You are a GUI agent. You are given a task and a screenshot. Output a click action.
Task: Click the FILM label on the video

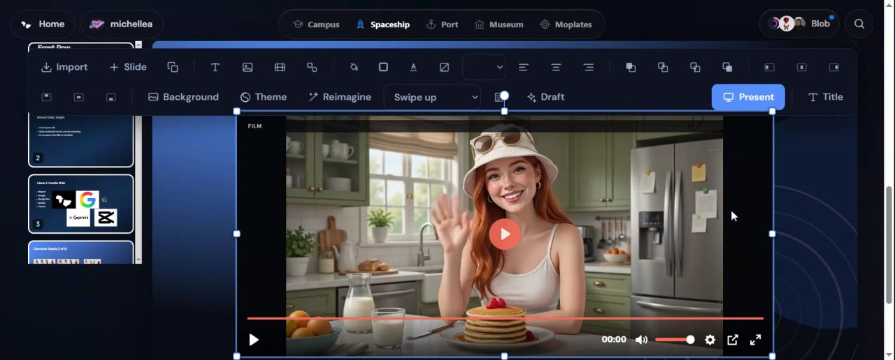[x=255, y=126]
